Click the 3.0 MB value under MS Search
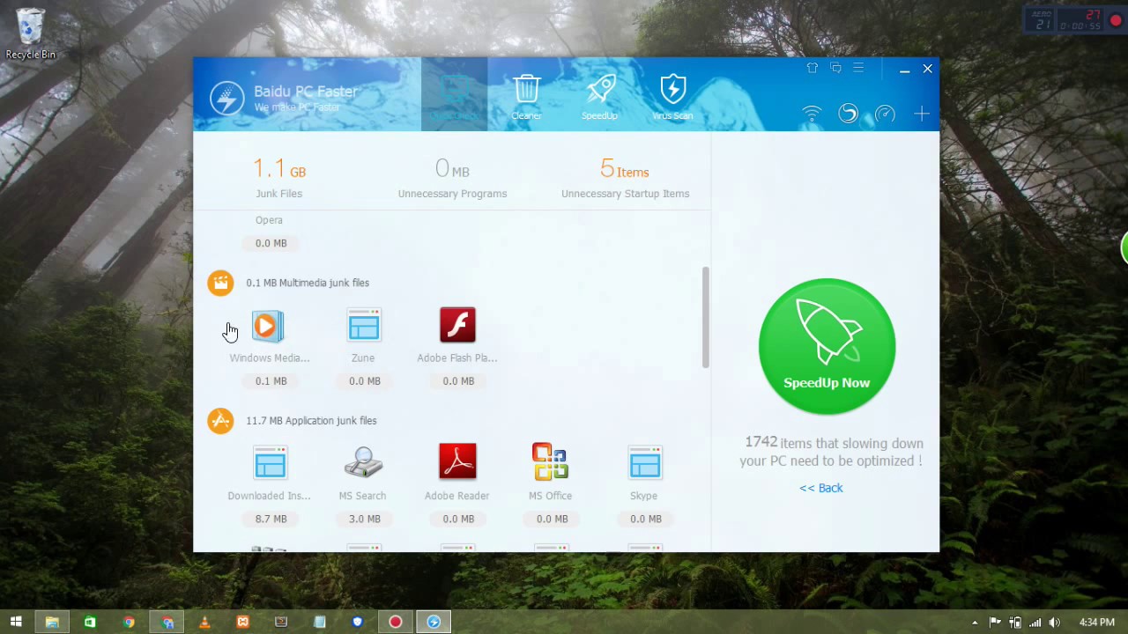This screenshot has width=1128, height=634. [364, 519]
